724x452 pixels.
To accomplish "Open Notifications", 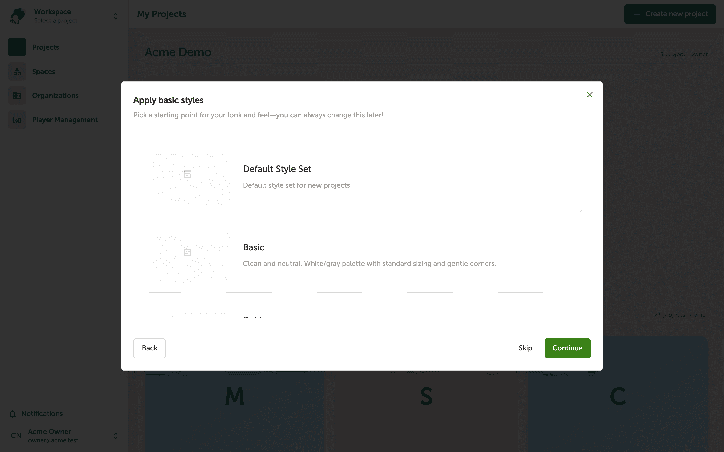I will click(42, 413).
